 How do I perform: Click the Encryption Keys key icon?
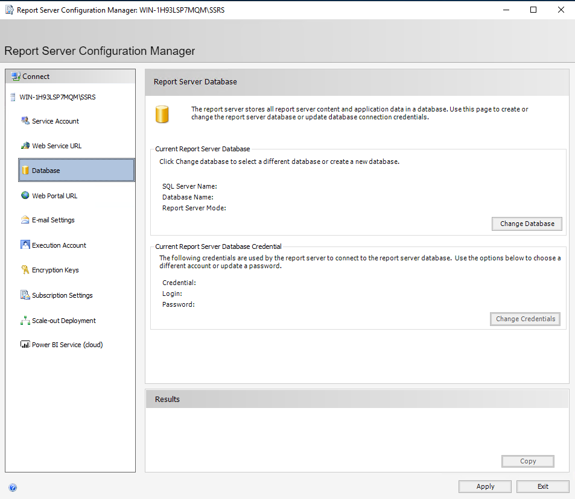[x=27, y=269]
